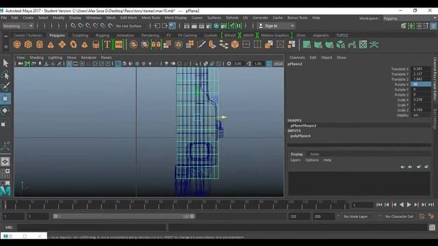Image resolution: width=438 pixels, height=246 pixels.
Task: Switch to Anim tab in Layer Editor
Action: pos(314,154)
